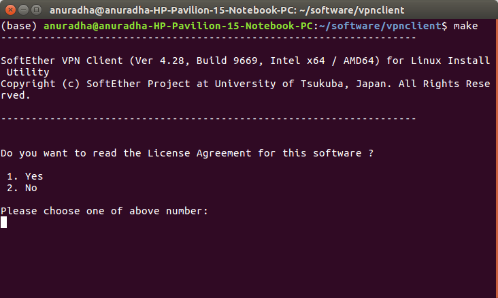This screenshot has width=498, height=298.
Task: Click 'Please choose one of above number:' text
Action: 104,211
